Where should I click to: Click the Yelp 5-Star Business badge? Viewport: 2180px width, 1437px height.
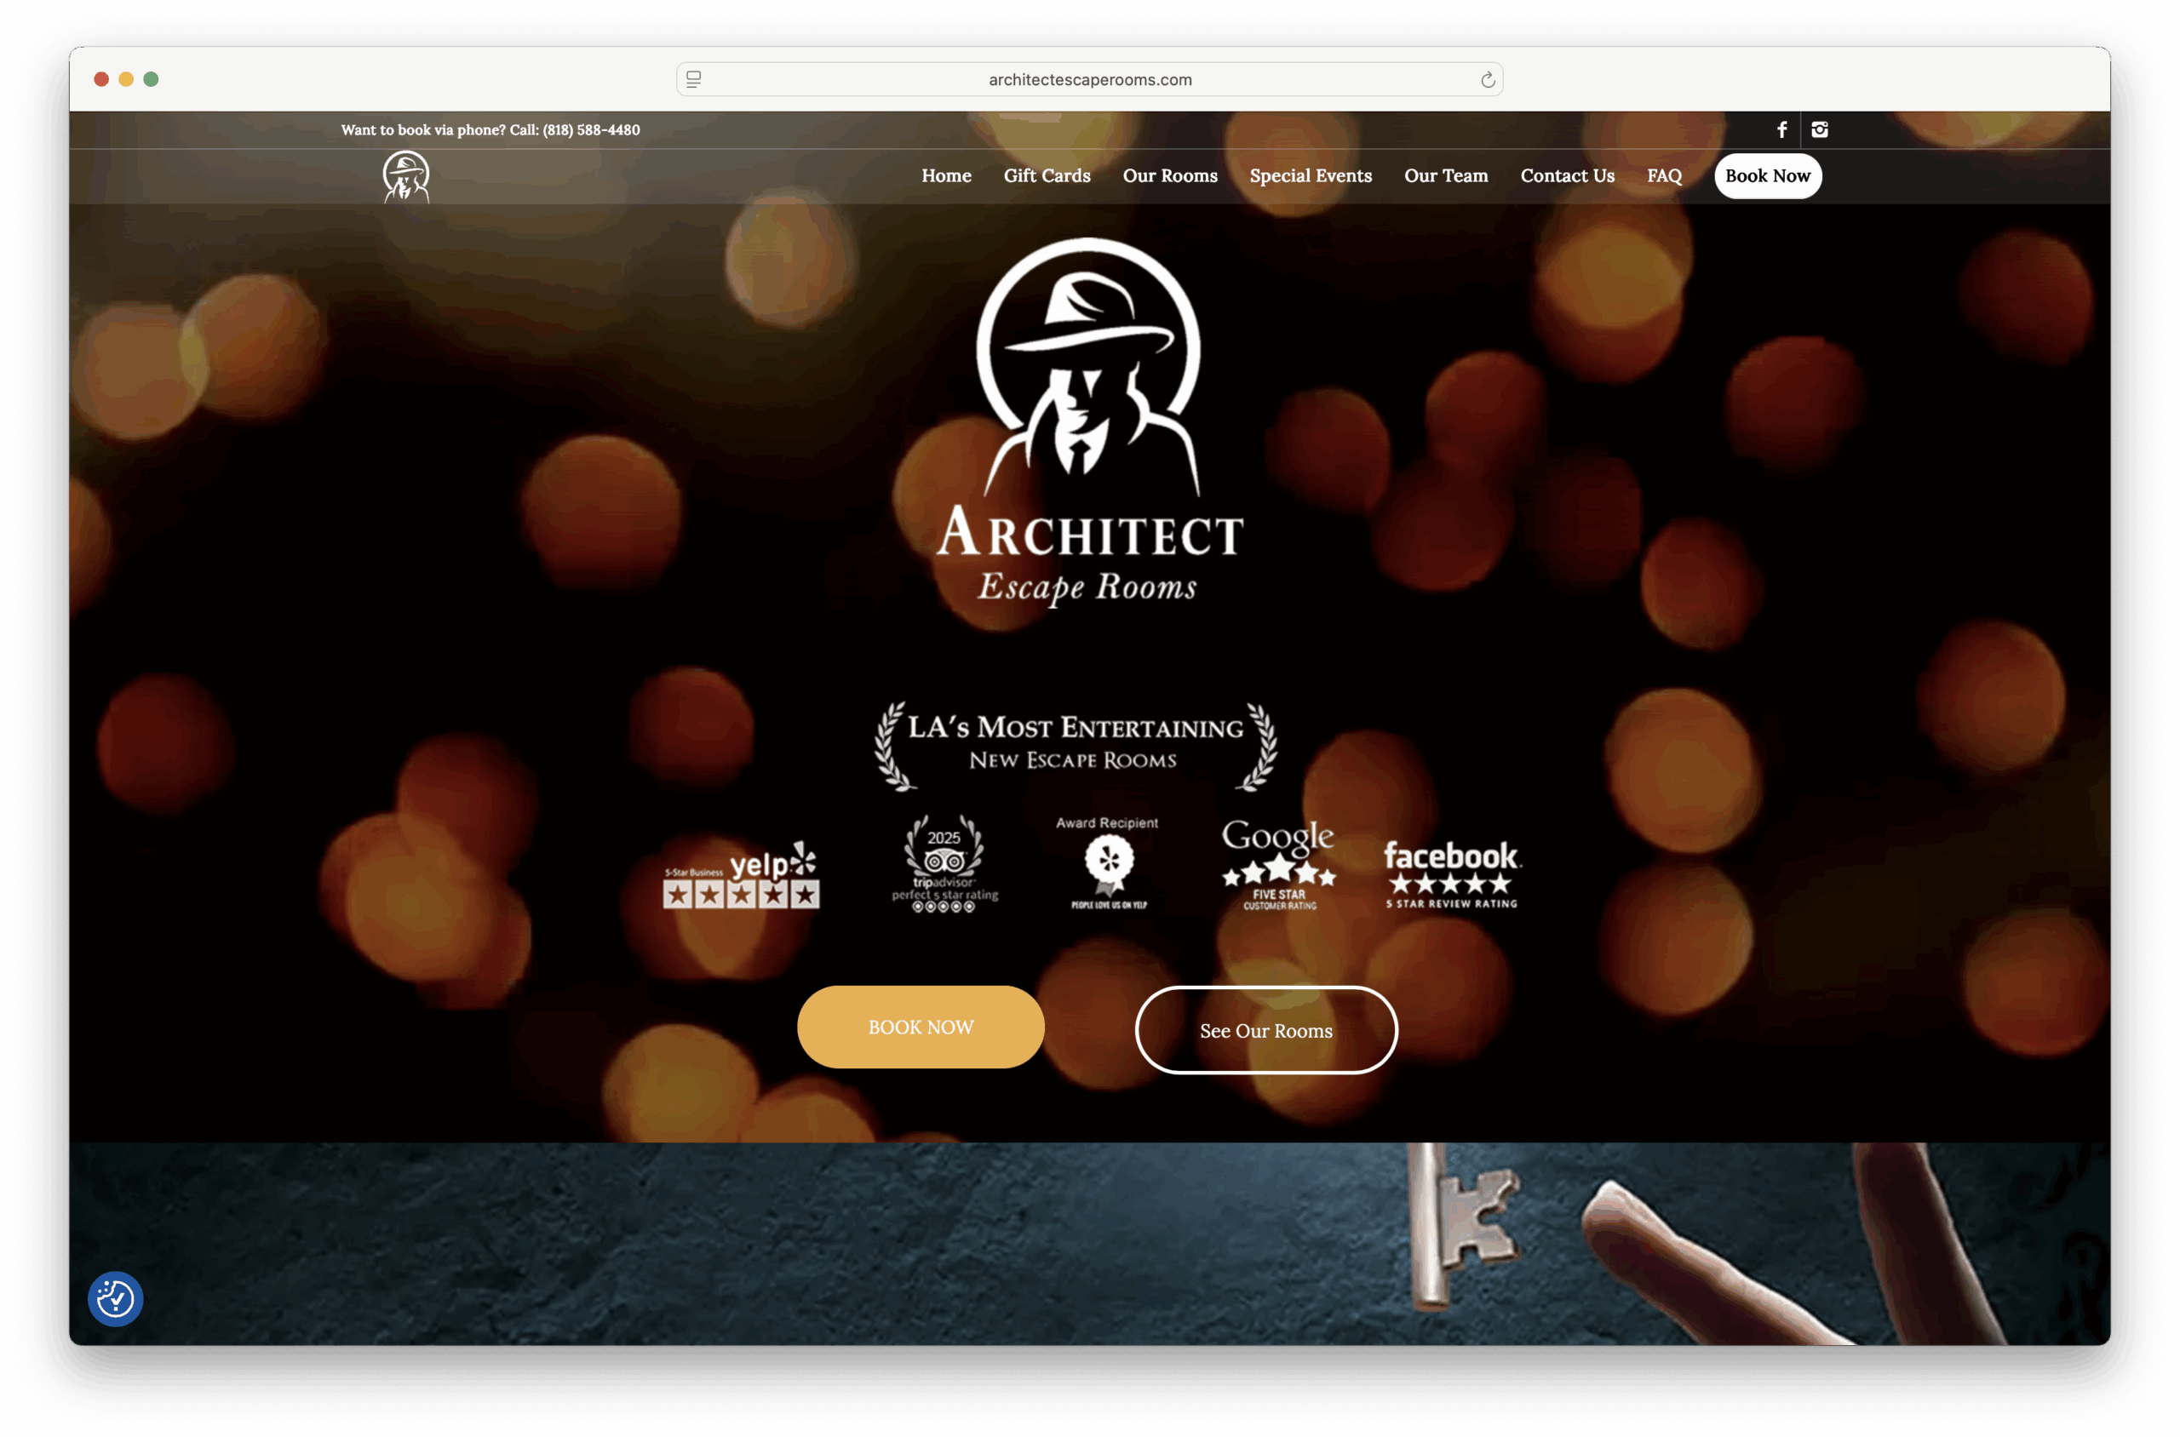click(741, 875)
